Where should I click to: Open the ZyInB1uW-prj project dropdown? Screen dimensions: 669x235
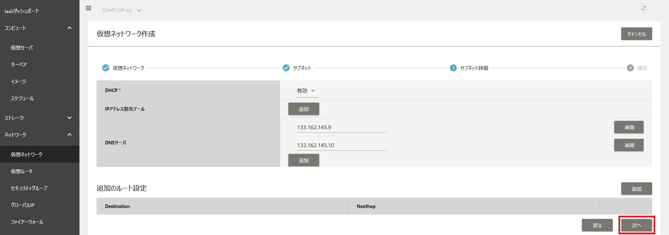[x=122, y=10]
